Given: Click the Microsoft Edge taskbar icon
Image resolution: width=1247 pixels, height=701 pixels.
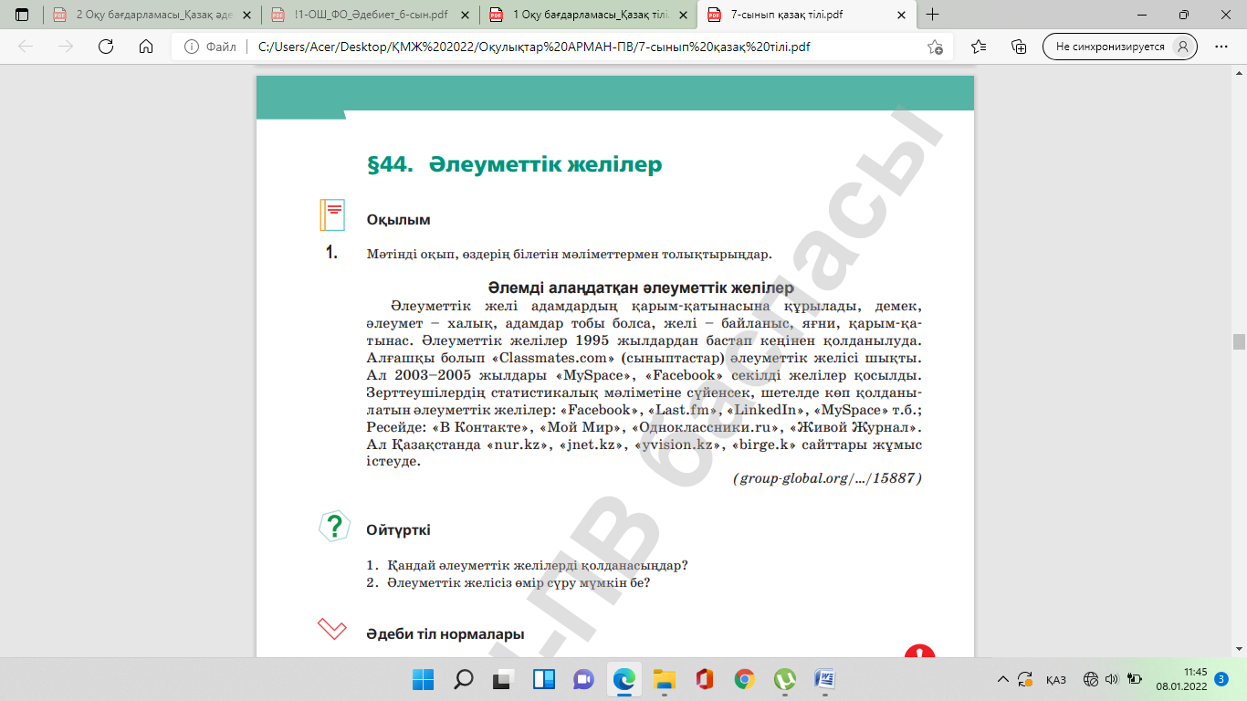Looking at the screenshot, I should pyautogui.click(x=623, y=679).
